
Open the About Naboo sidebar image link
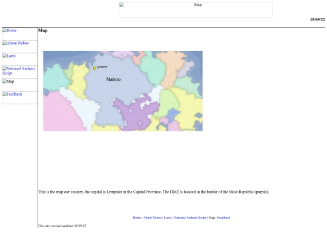point(20,47)
